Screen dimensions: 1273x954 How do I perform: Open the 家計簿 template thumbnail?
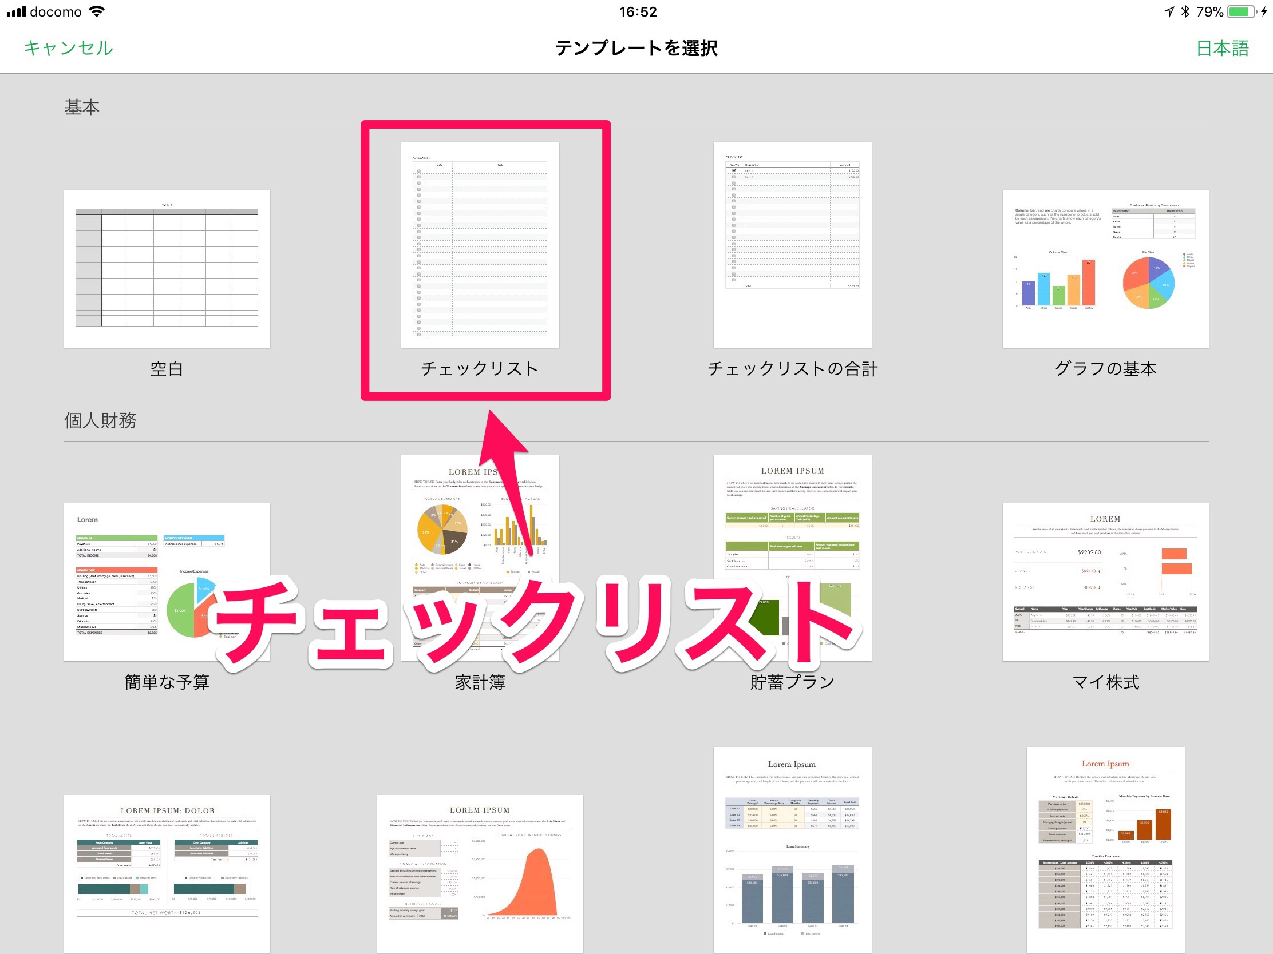(x=480, y=558)
